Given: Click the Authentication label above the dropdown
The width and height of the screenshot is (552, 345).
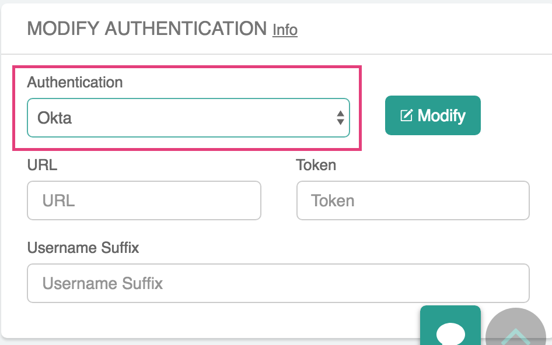Looking at the screenshot, I should (x=75, y=82).
